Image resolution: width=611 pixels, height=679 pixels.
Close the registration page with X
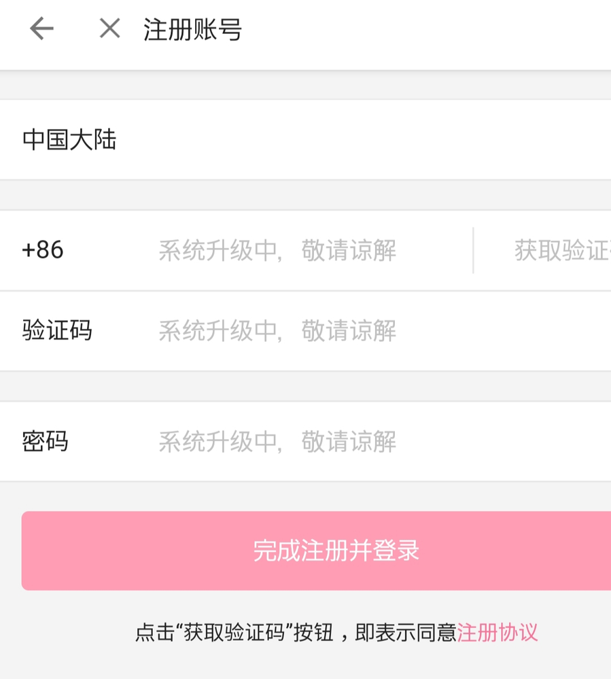point(109,29)
